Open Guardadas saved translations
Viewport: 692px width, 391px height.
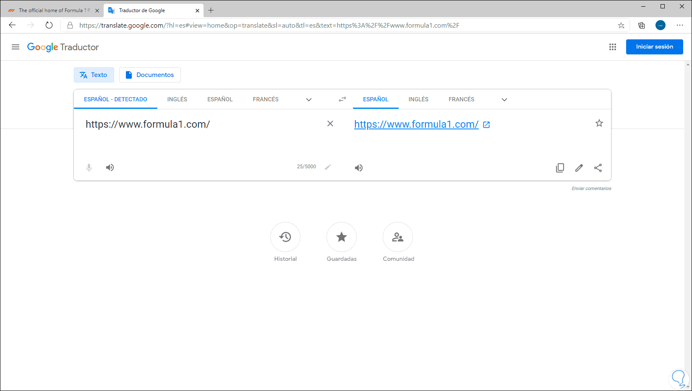(342, 237)
